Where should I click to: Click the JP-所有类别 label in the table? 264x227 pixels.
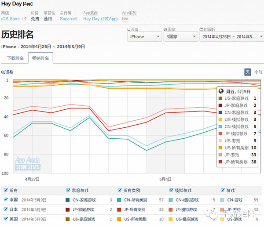tap(135, 209)
